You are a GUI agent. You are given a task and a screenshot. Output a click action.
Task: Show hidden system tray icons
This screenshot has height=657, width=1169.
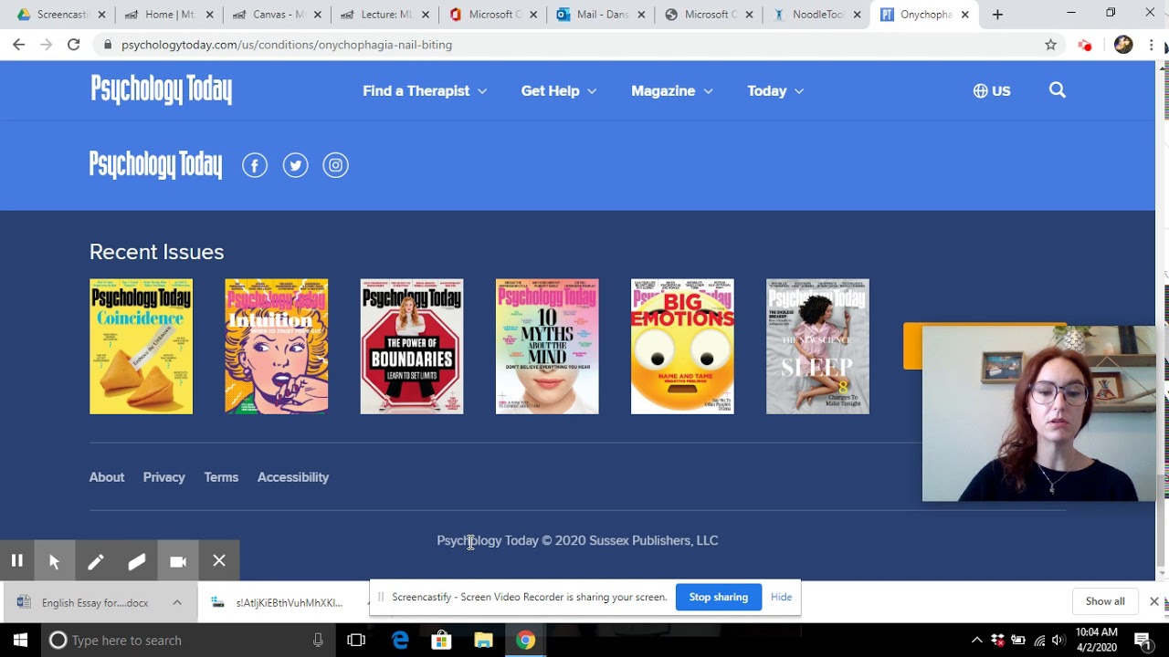click(x=976, y=641)
